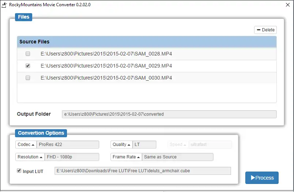The height and width of the screenshot is (192, 294).
Task: Click the FHD - 1080p resolution field
Action: click(x=72, y=157)
